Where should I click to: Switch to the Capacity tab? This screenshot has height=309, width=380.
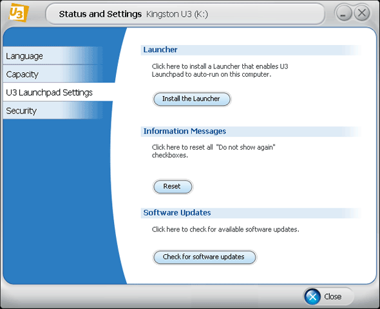click(53, 74)
